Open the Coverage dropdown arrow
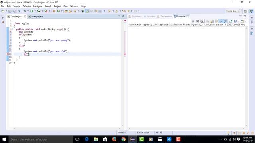Screen dimensions: 255x143 pyautogui.click(x=42, y=11)
